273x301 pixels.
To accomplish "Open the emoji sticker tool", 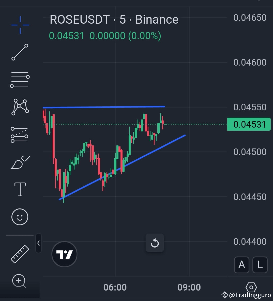I will pos(20,216).
